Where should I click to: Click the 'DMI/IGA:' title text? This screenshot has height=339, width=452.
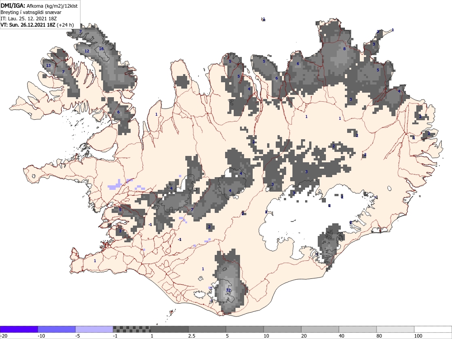click(x=13, y=5)
